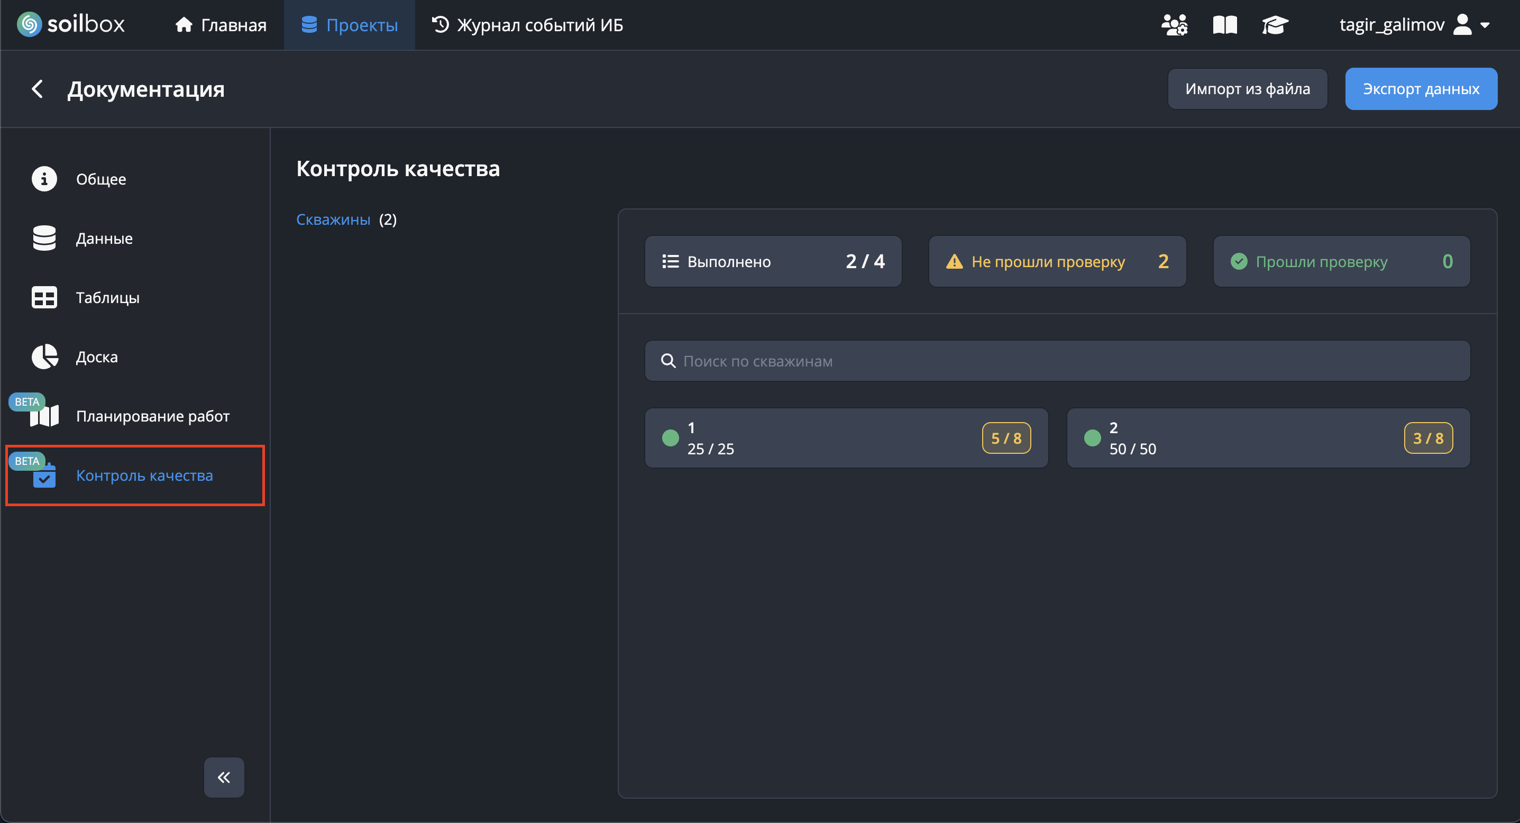Open the user management people icon

1174,25
